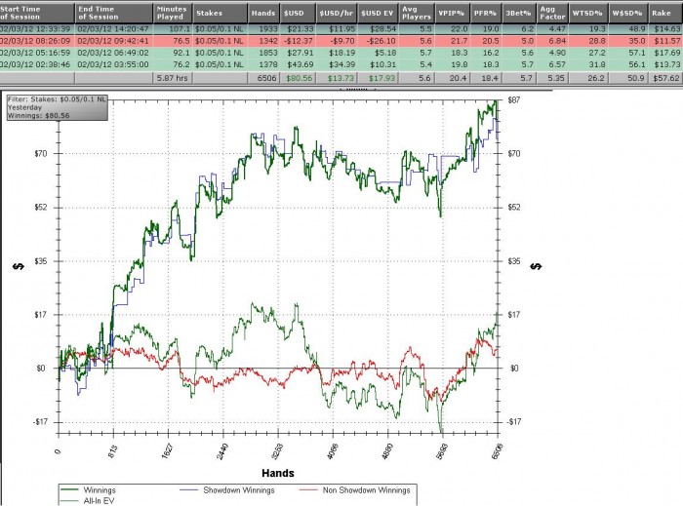Screen dimensions: 683x506
Task: Click the 107.1 minutes played cell
Action: point(173,28)
